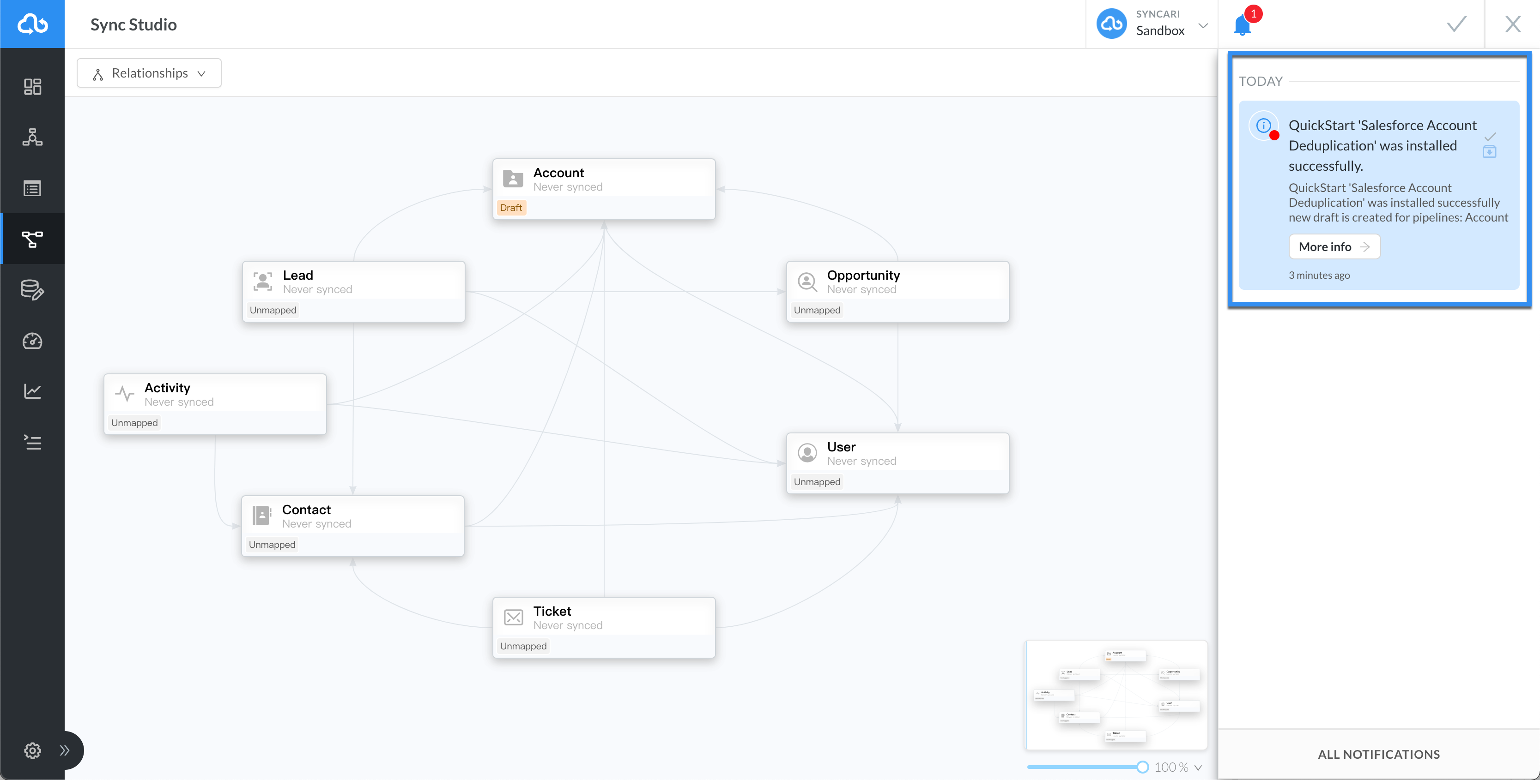
Task: Open the database edit icon in the sidebar
Action: pos(32,290)
